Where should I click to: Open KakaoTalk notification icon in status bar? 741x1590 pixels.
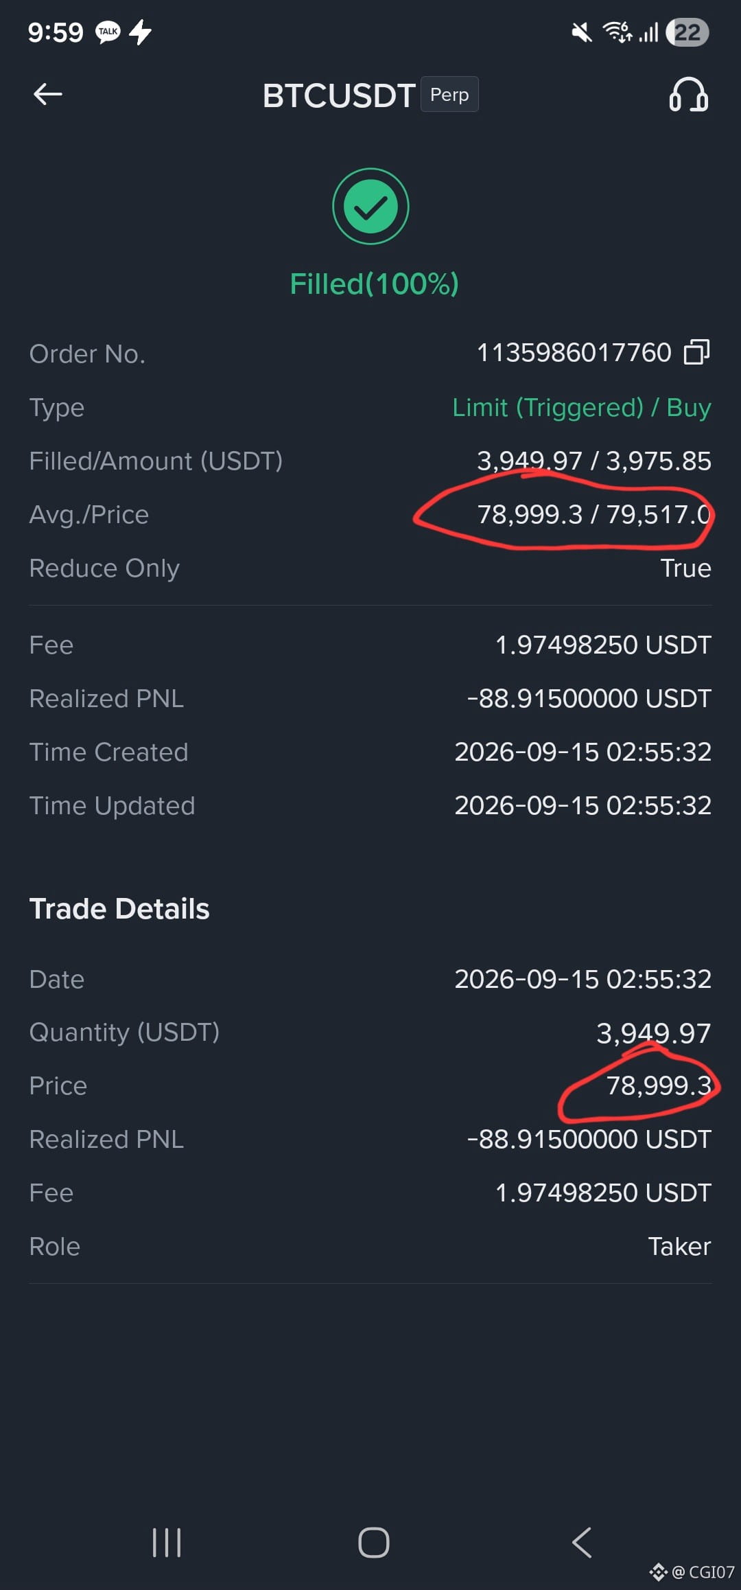108,32
